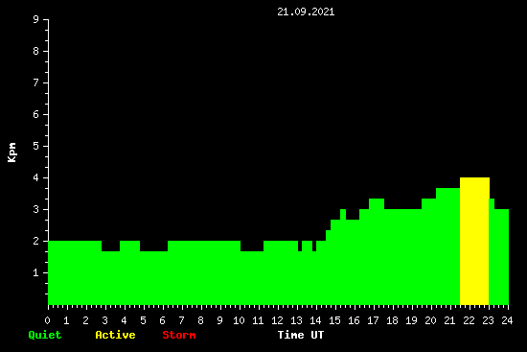Click the Kpm vertical axis title

[x=12, y=153]
